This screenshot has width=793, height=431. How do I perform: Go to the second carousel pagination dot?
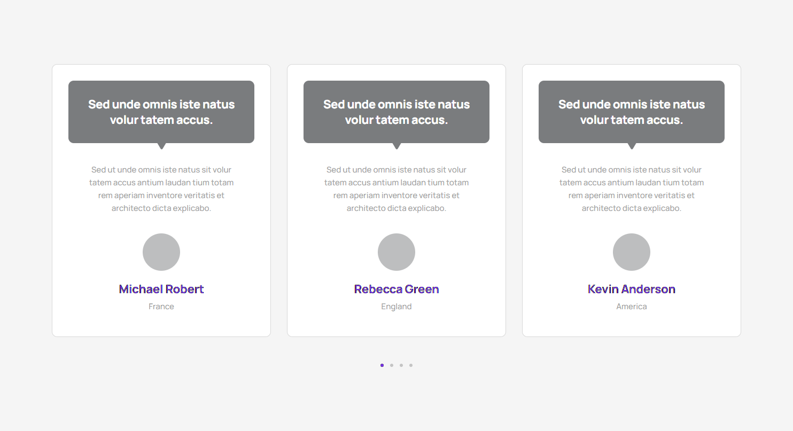[x=392, y=365]
